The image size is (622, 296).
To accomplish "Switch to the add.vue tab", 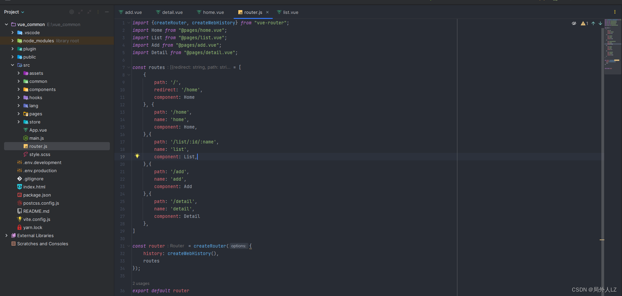I will (130, 12).
